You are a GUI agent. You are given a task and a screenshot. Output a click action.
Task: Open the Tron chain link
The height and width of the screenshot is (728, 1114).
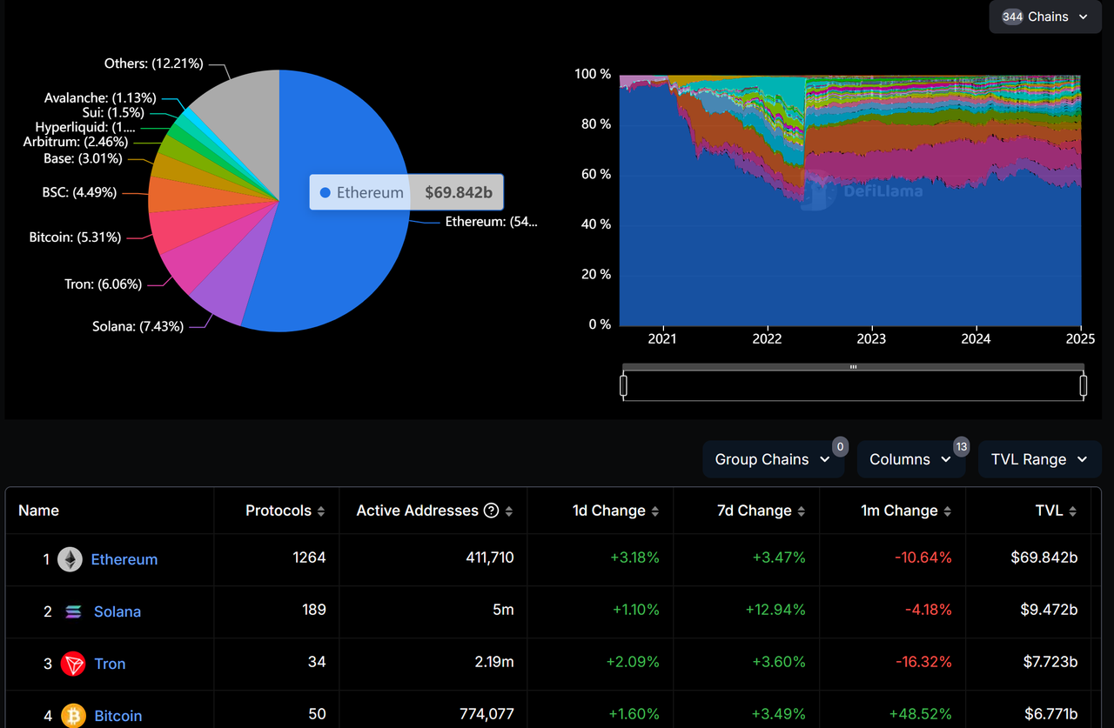110,664
